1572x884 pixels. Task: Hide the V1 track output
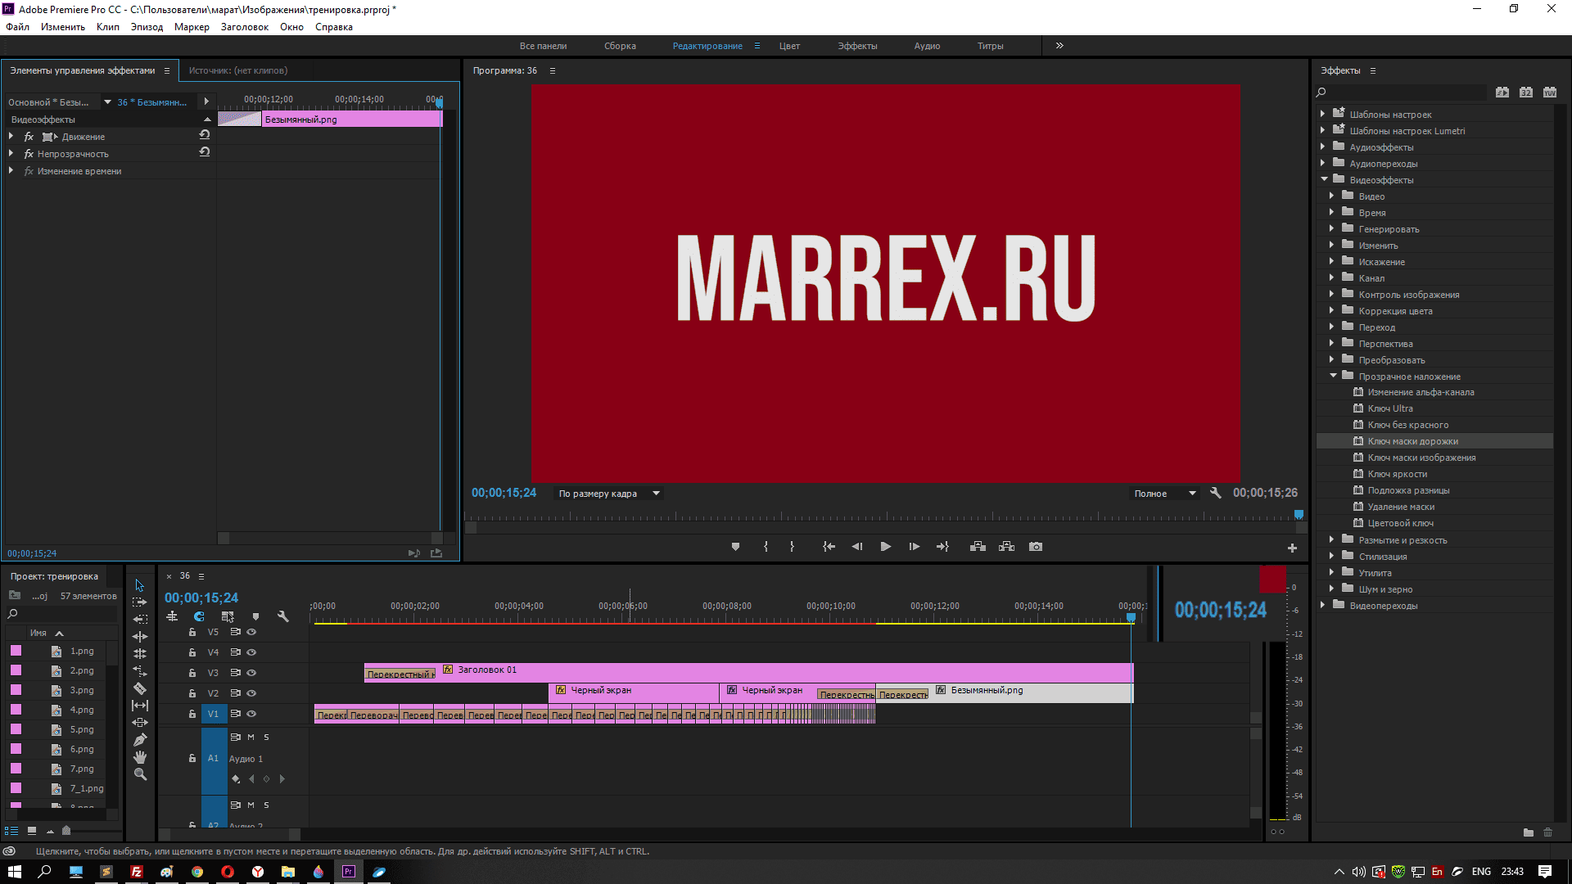[x=251, y=714]
